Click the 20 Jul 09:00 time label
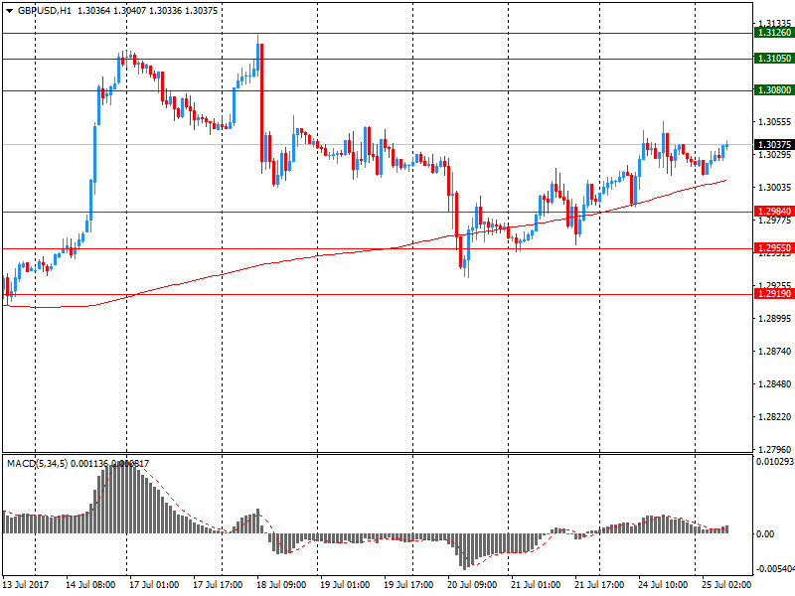The height and width of the screenshot is (596, 795). coord(472,585)
